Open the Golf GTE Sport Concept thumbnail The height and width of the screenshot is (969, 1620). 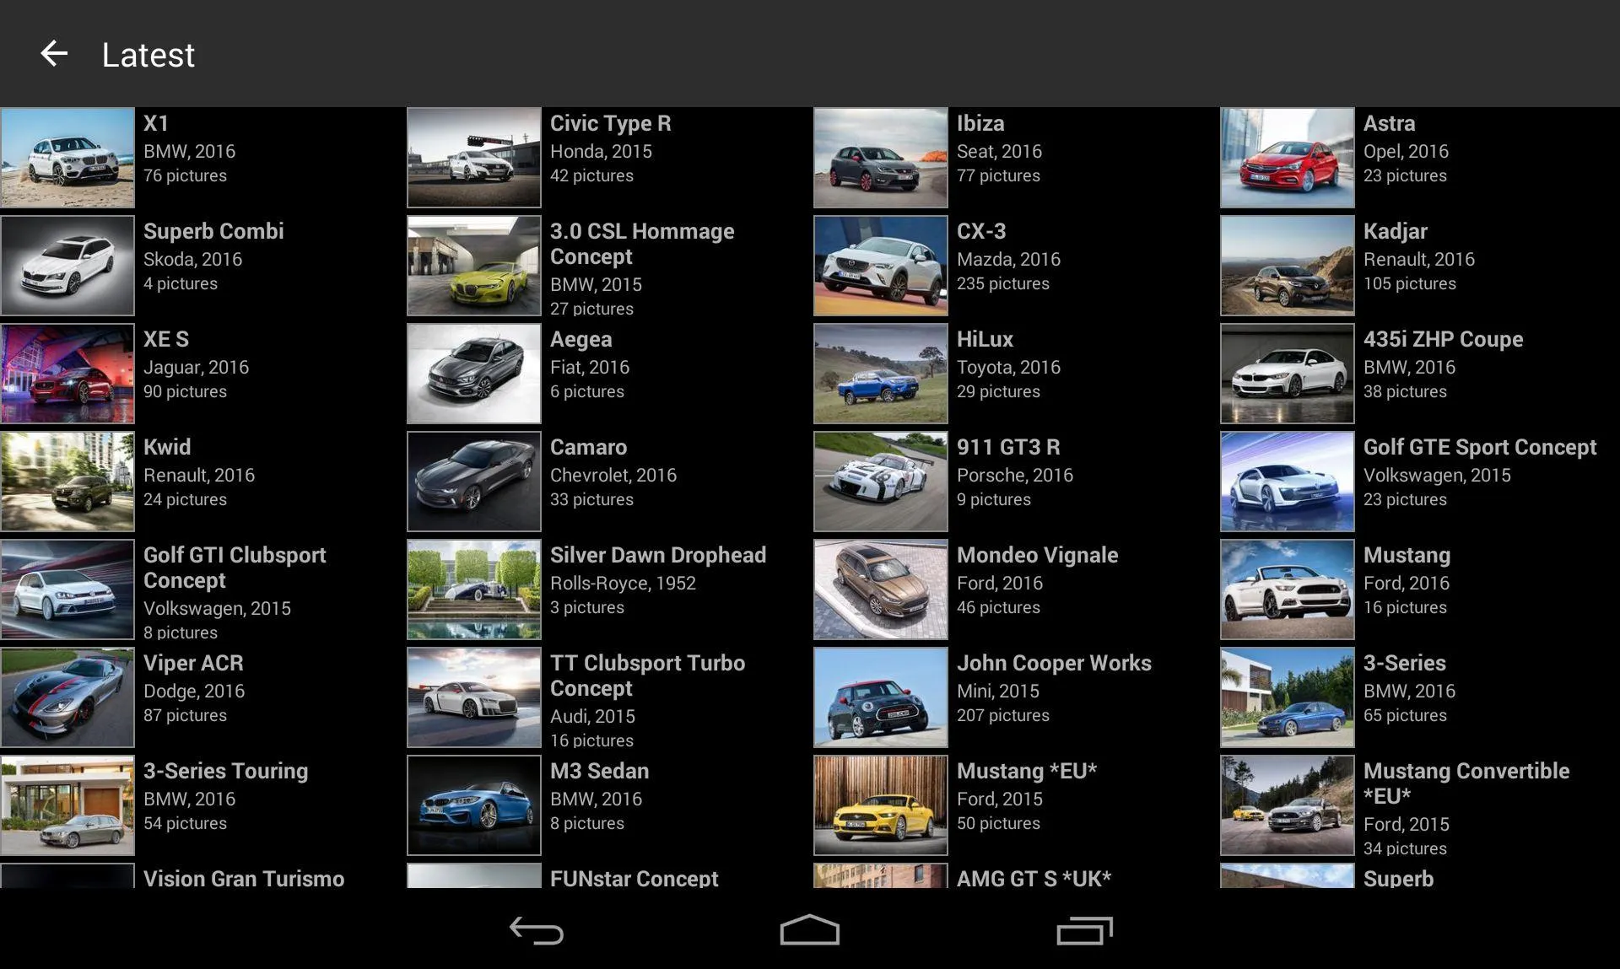[1288, 482]
